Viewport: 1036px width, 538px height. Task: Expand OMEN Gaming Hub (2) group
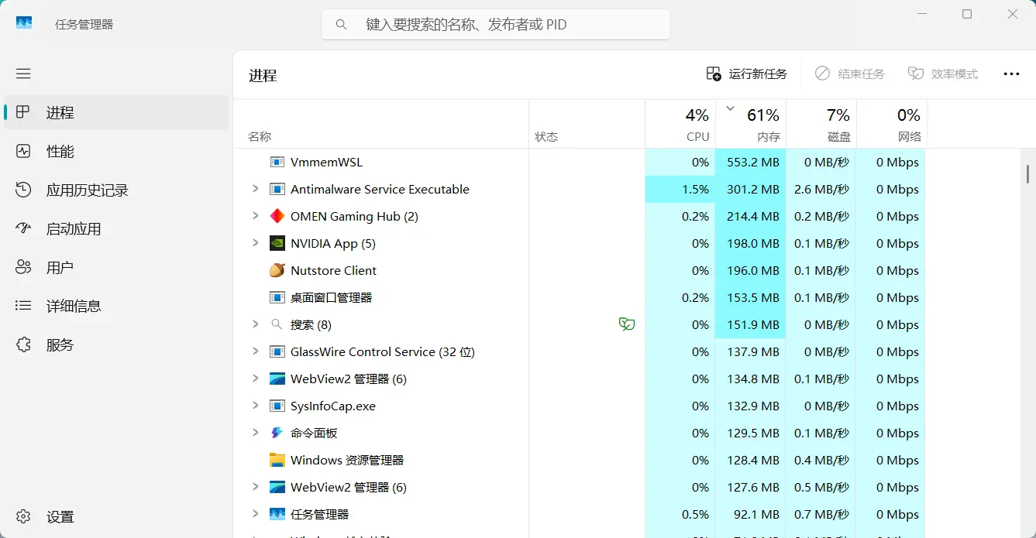256,216
